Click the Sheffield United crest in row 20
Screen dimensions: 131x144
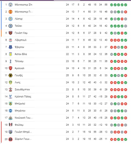pos(11,139)
